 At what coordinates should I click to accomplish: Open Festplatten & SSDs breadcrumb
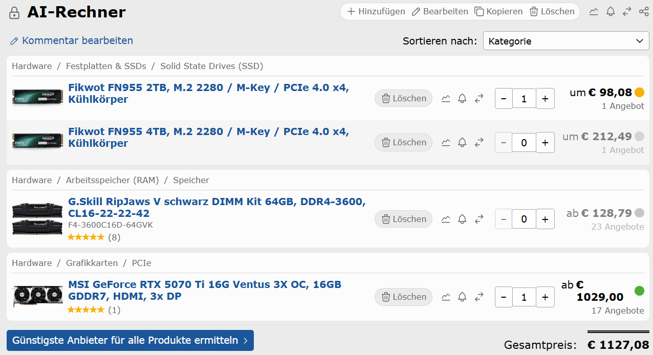pos(106,66)
